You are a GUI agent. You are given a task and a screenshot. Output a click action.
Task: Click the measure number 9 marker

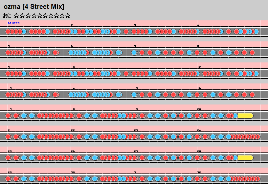pyautogui.click(x=9, y=67)
